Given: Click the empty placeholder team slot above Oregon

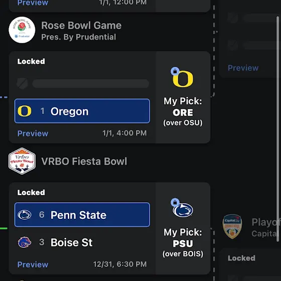Looking at the screenshot, I should (82, 83).
